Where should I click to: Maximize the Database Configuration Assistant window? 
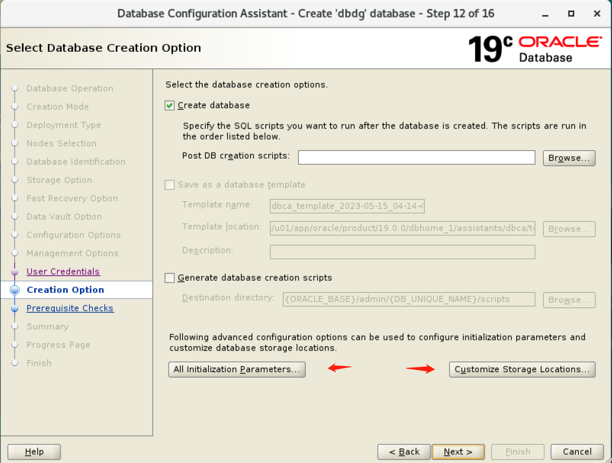(571, 14)
